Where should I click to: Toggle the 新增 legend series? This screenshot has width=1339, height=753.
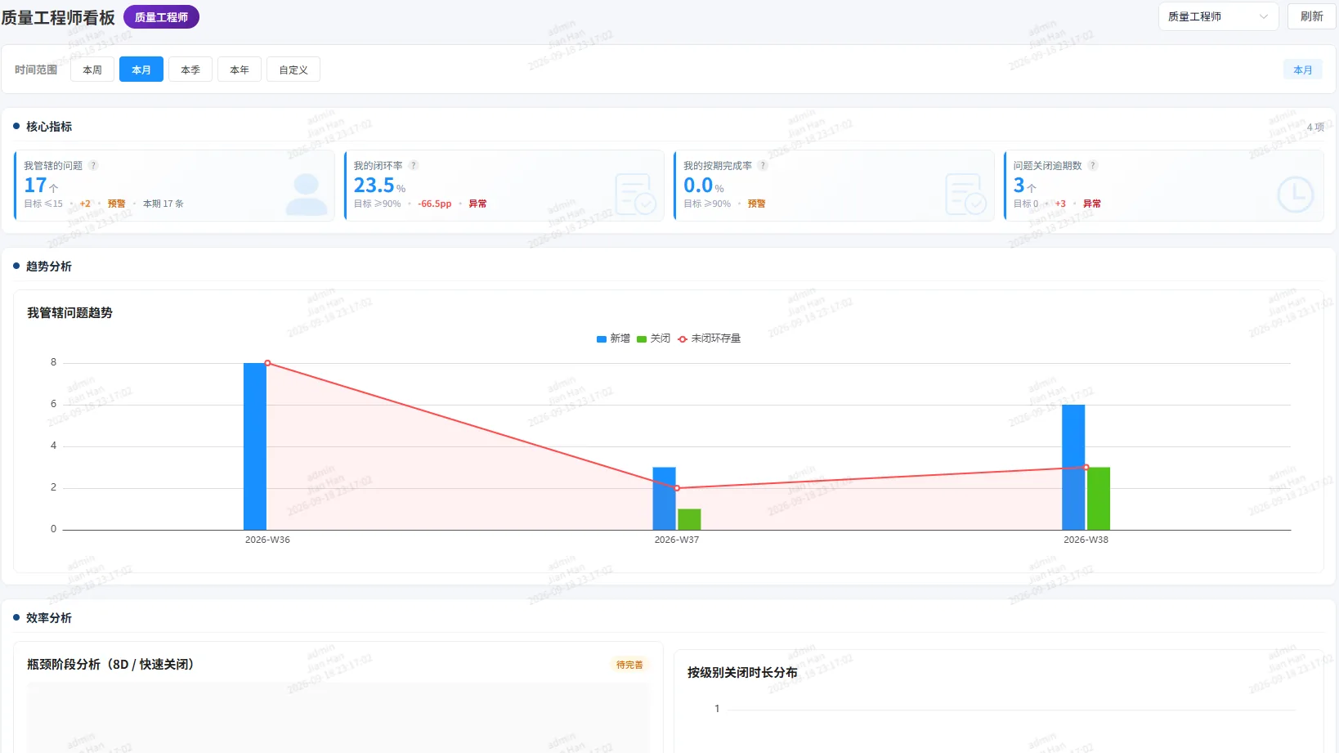pos(613,338)
